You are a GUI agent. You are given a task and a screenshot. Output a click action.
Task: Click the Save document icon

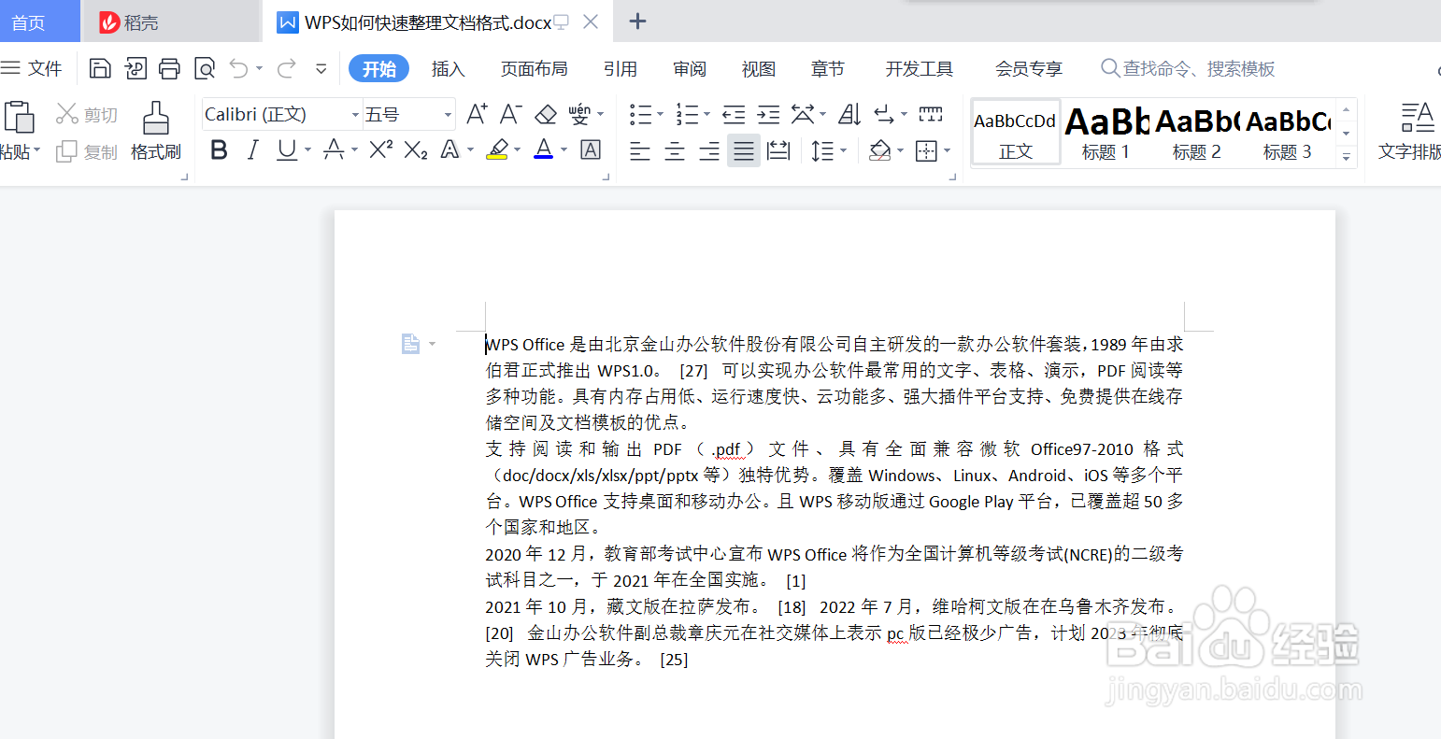pyautogui.click(x=100, y=67)
